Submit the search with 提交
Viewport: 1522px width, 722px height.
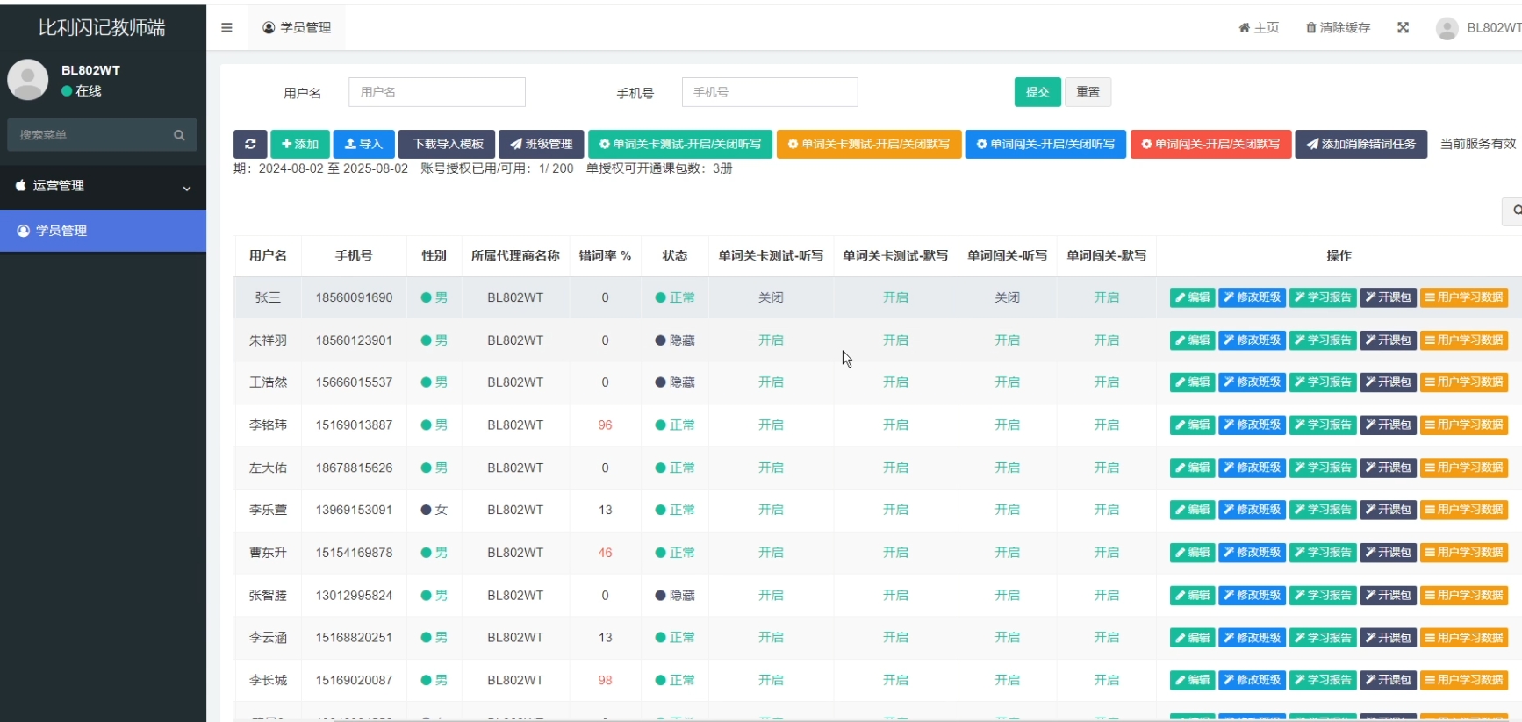(x=1037, y=92)
